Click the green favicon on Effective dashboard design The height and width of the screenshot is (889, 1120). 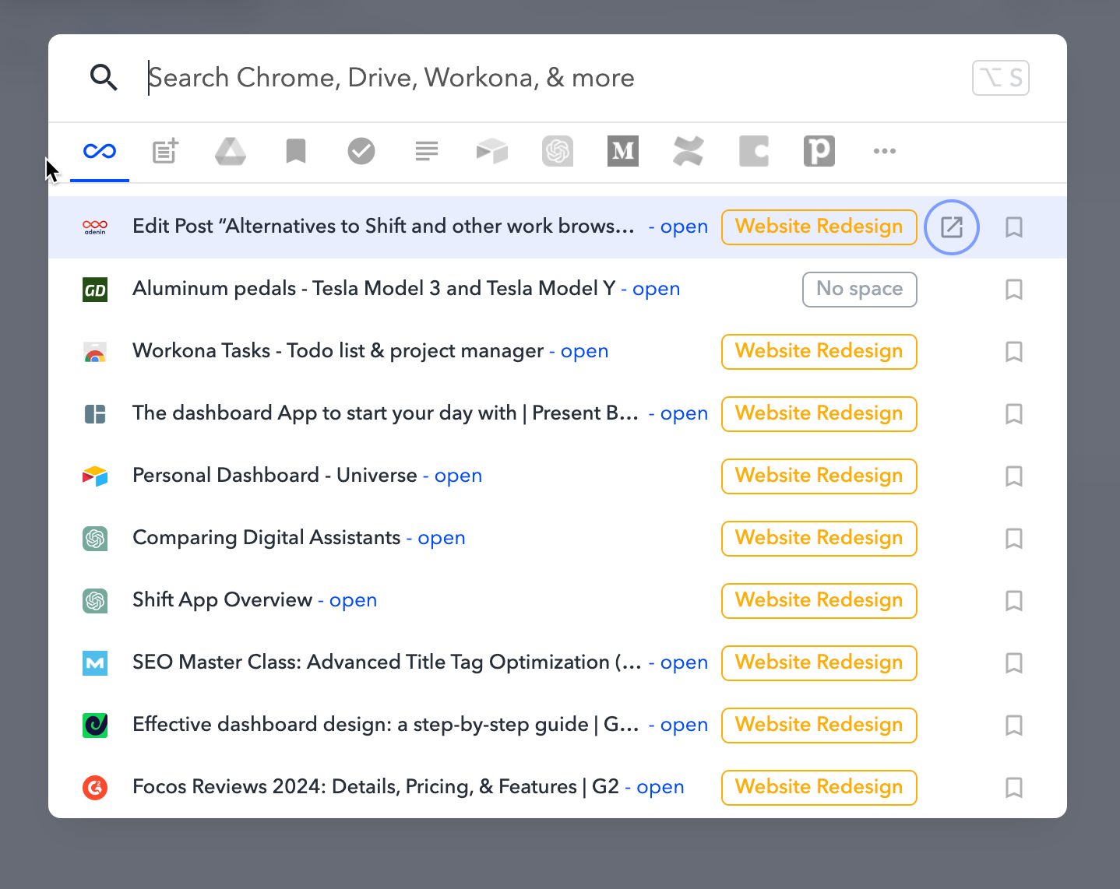95,726
